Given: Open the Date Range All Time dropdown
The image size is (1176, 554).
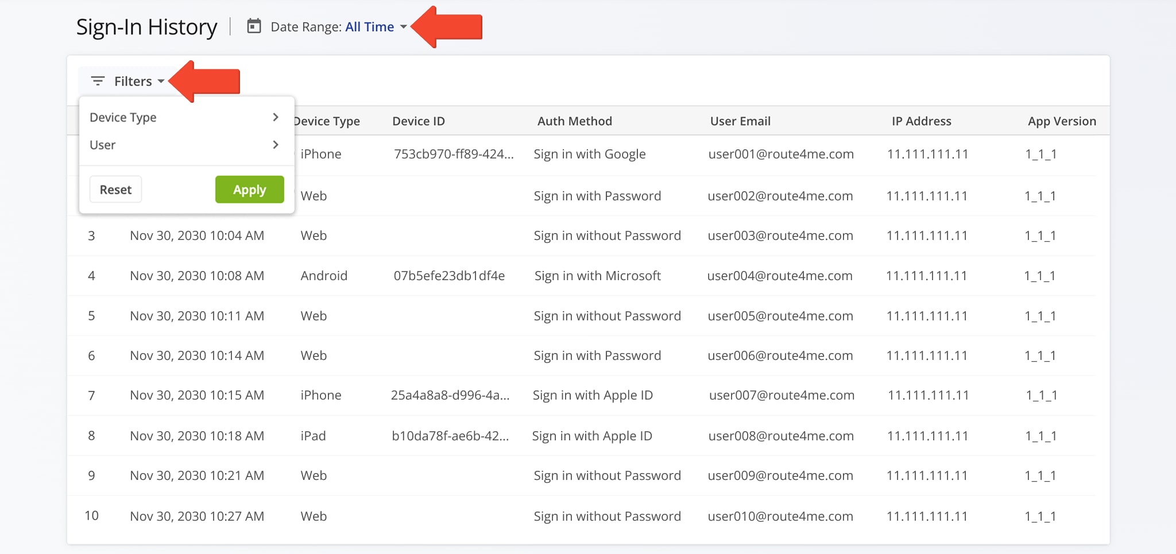Looking at the screenshot, I should [x=370, y=26].
